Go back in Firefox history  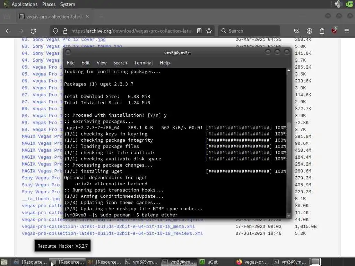coord(8,31)
